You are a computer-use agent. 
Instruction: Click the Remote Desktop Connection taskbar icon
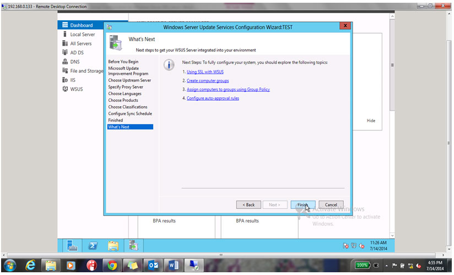click(x=194, y=265)
